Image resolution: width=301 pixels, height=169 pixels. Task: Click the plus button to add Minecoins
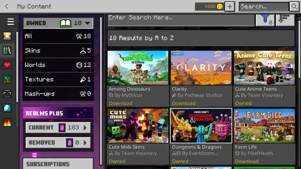(x=230, y=6)
